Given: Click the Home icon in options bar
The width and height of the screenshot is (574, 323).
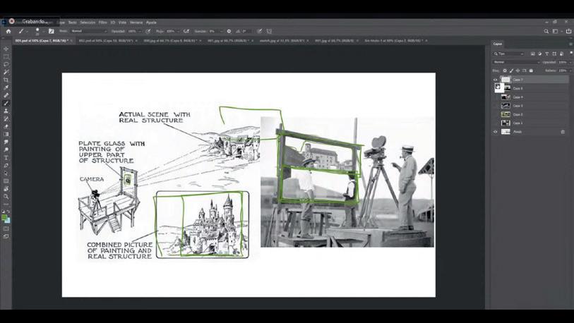Looking at the screenshot, I should (x=8, y=31).
